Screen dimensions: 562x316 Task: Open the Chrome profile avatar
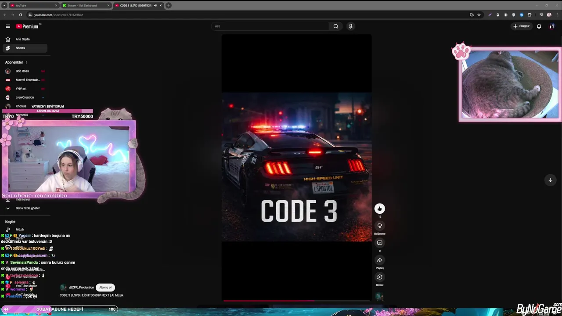click(549, 15)
